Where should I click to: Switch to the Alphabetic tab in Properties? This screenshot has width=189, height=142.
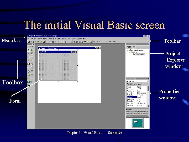tap(130, 84)
